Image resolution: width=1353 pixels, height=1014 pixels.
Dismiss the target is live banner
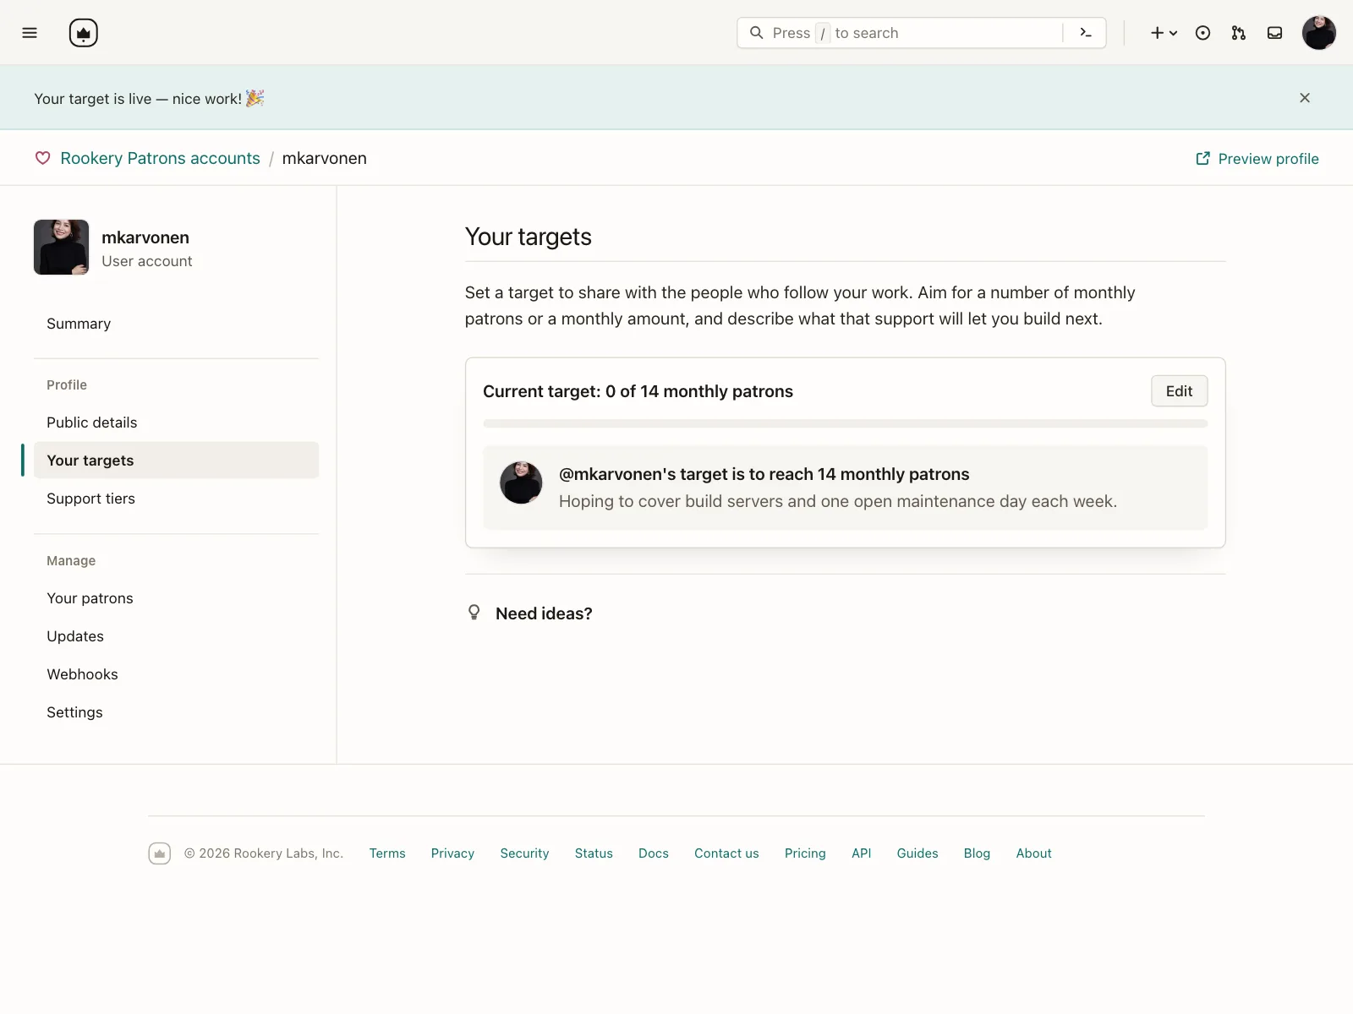(x=1305, y=98)
